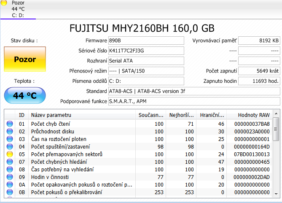Click the supported features field S.M.A.R.T., APM
The height and width of the screenshot is (203, 282).
pos(194,101)
